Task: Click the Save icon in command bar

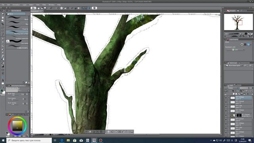Action: tap(45, 8)
